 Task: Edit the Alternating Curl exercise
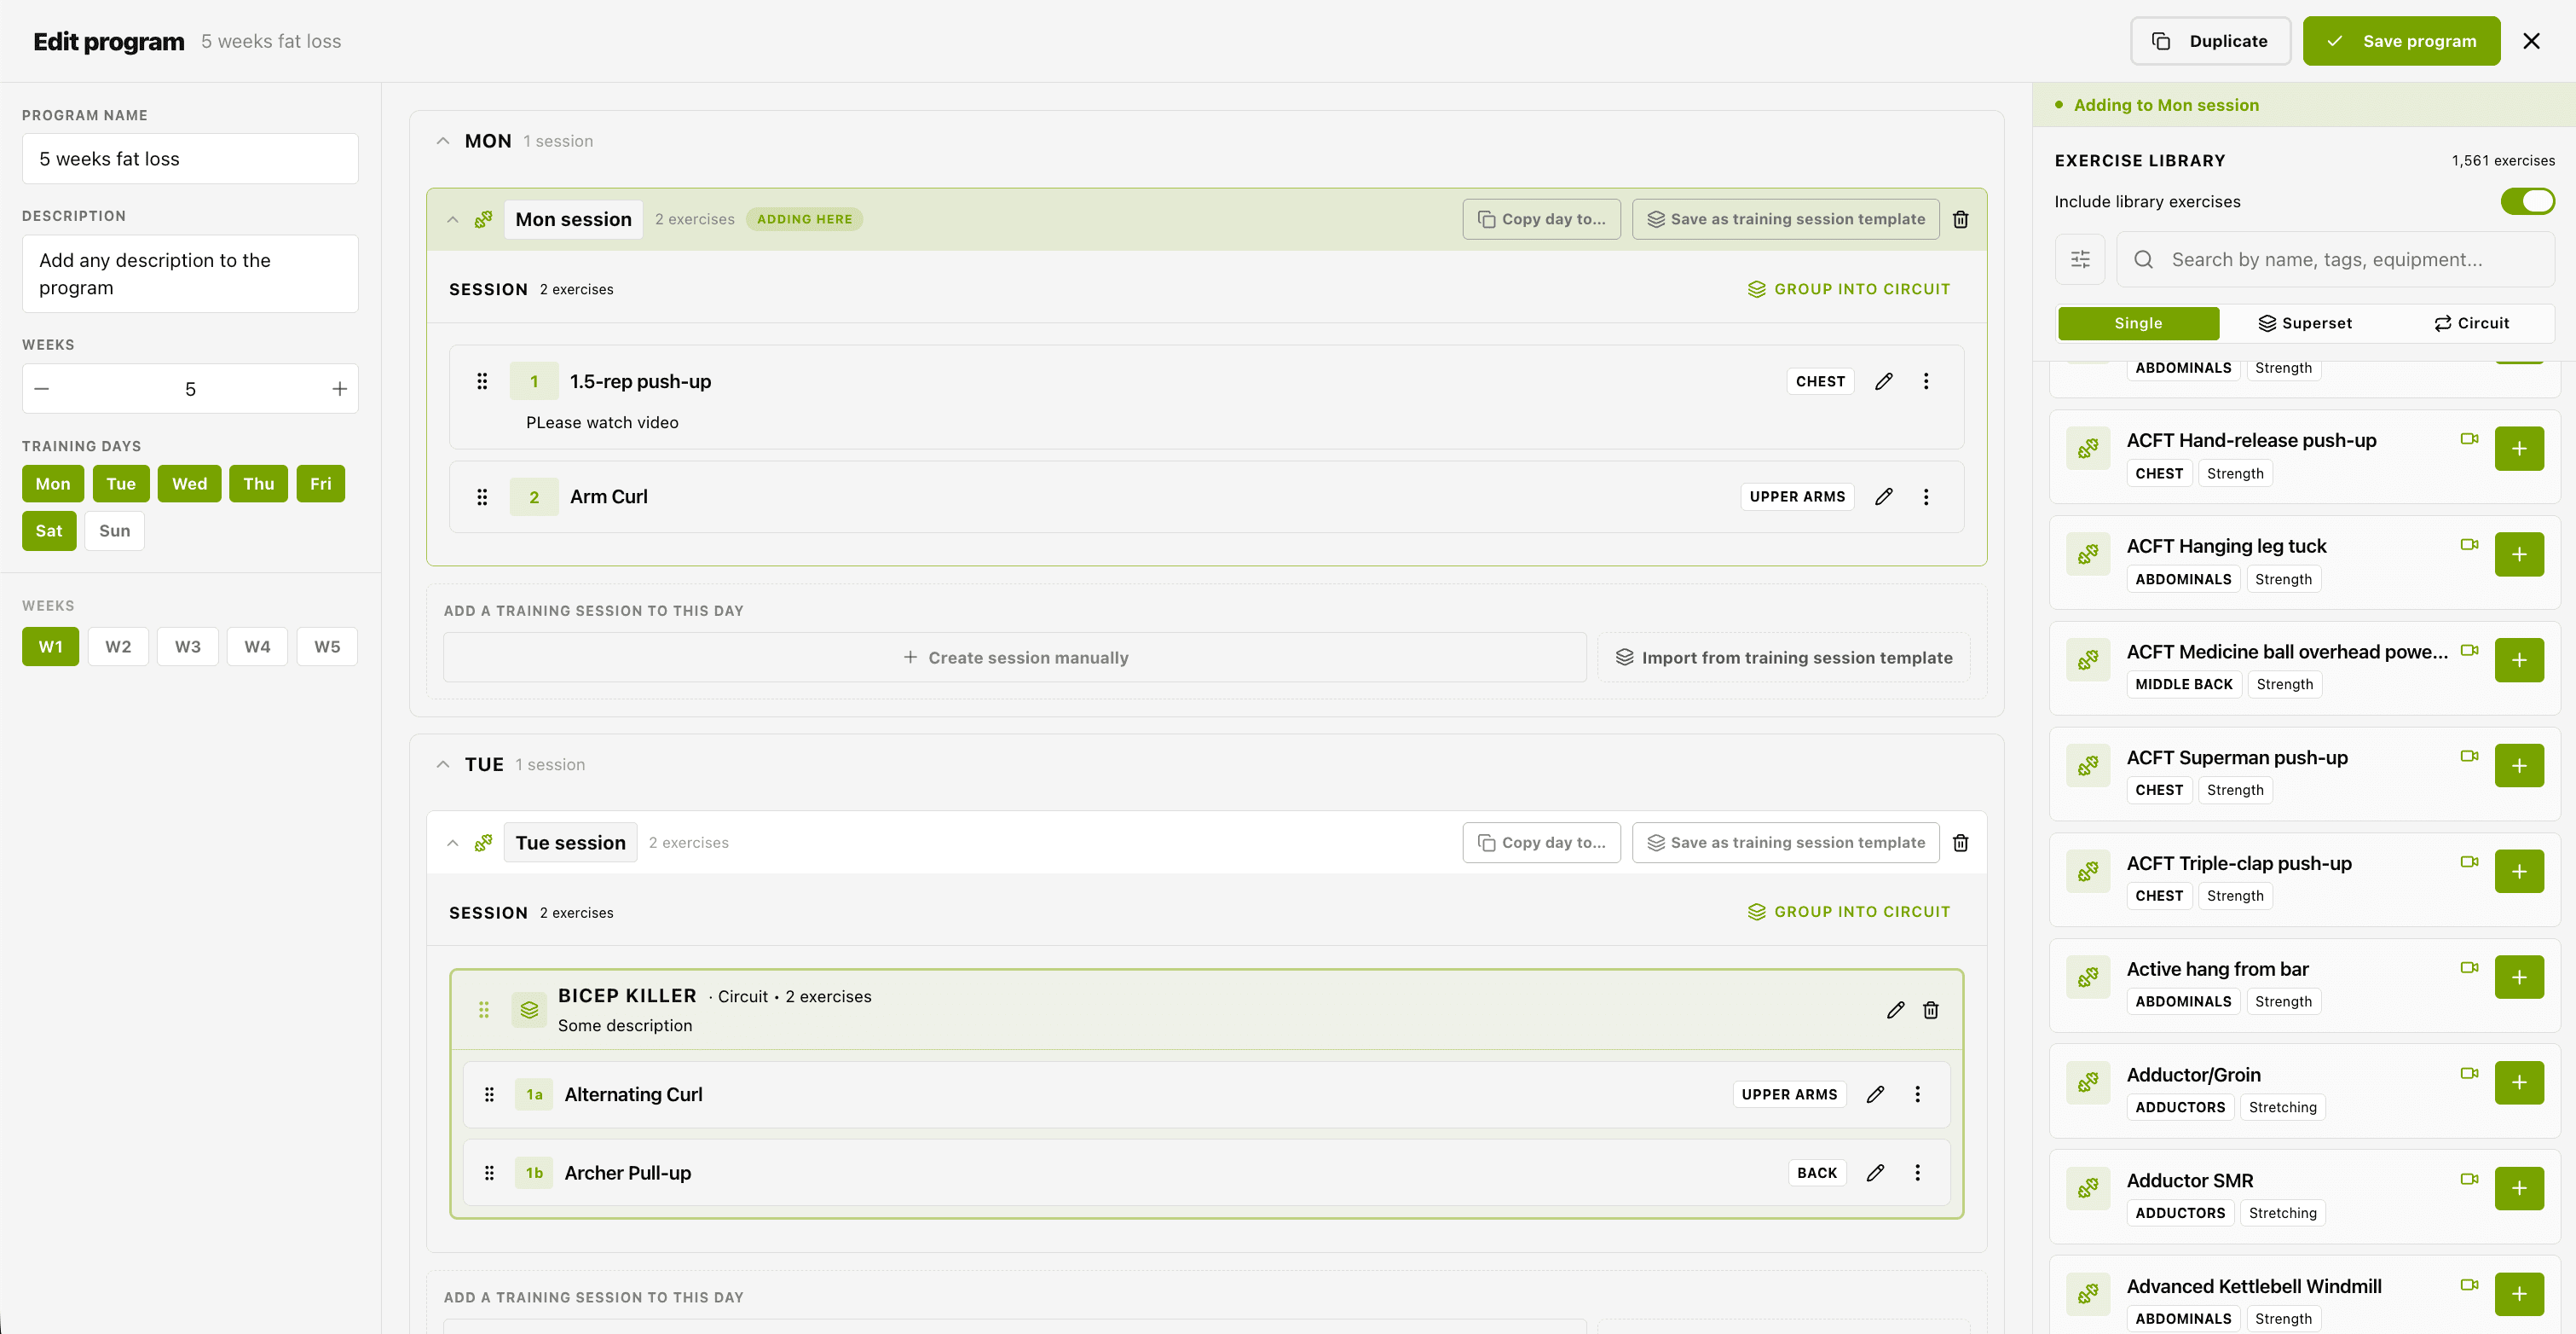pyautogui.click(x=1875, y=1093)
